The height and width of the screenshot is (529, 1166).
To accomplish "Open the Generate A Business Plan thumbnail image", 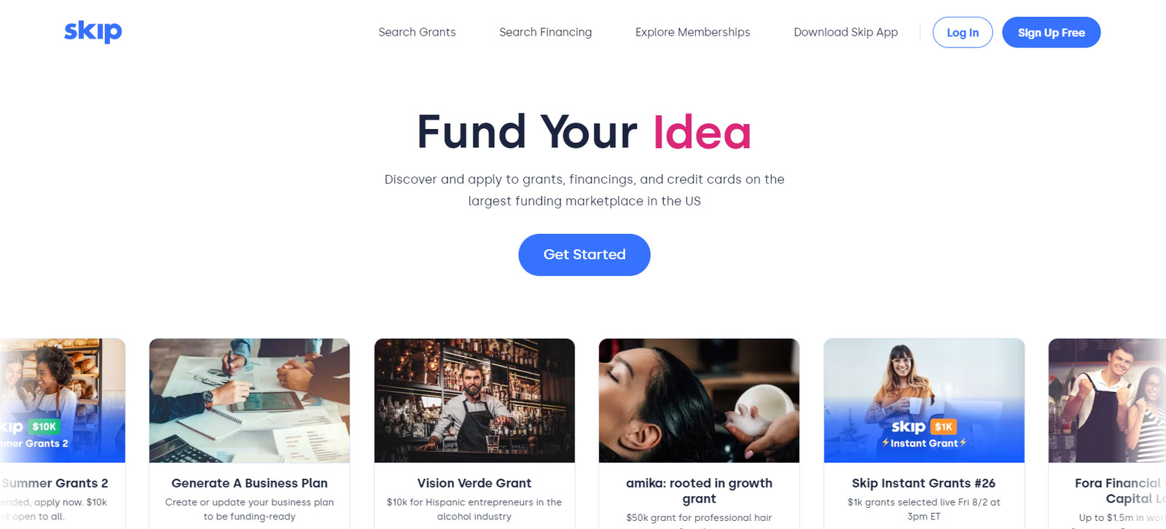I will pos(249,400).
